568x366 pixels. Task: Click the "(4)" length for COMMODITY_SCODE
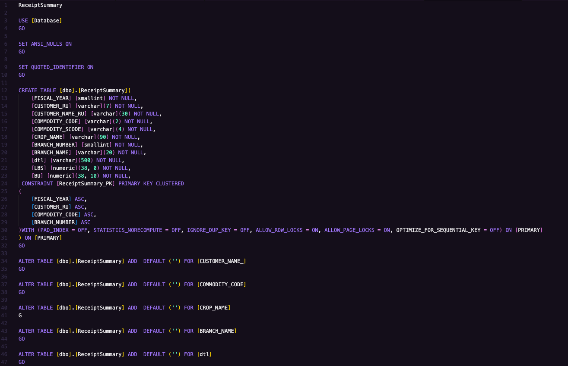(120, 129)
